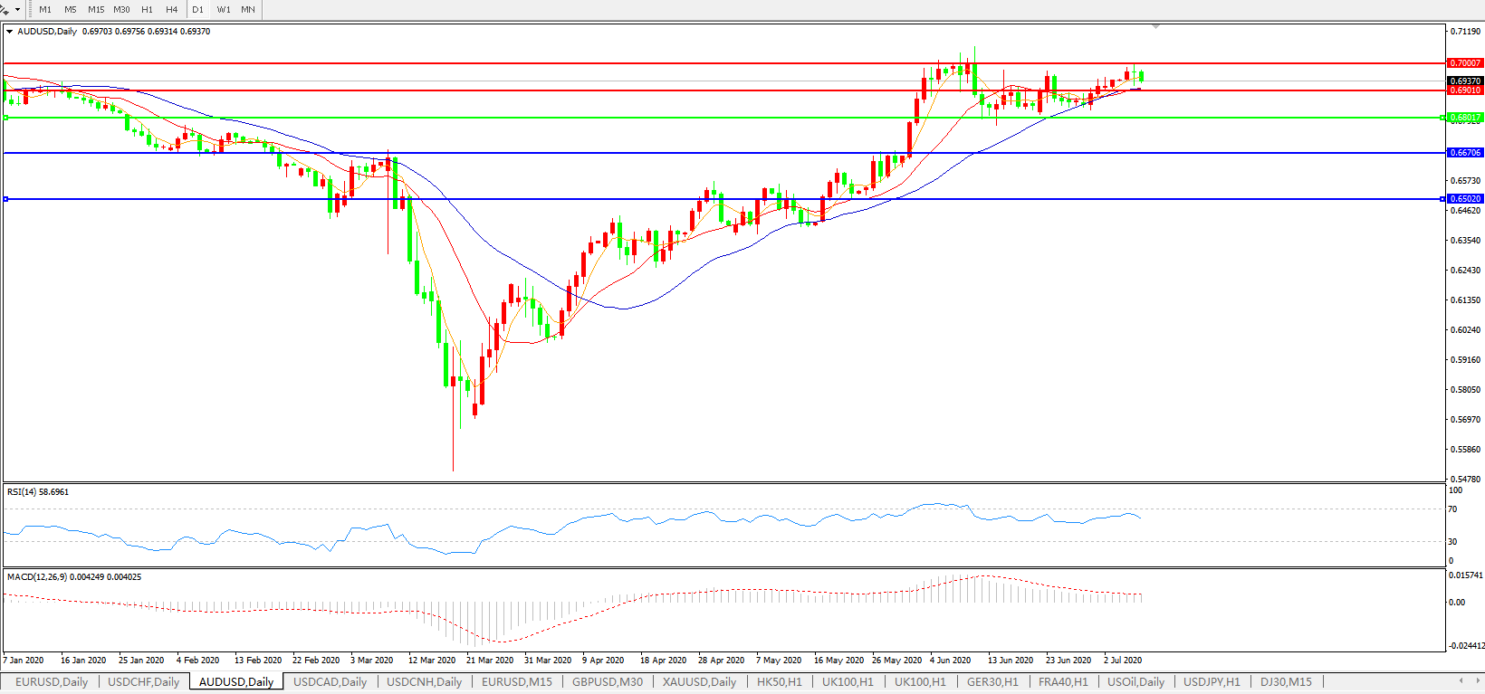The height and width of the screenshot is (694, 1485).
Task: Click the RSI(14) indicator label
Action: click(x=37, y=492)
